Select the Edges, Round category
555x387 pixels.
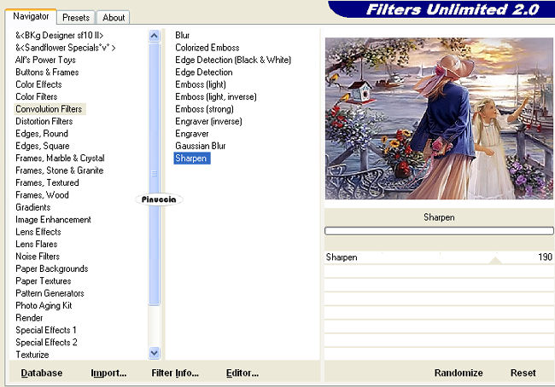point(42,134)
